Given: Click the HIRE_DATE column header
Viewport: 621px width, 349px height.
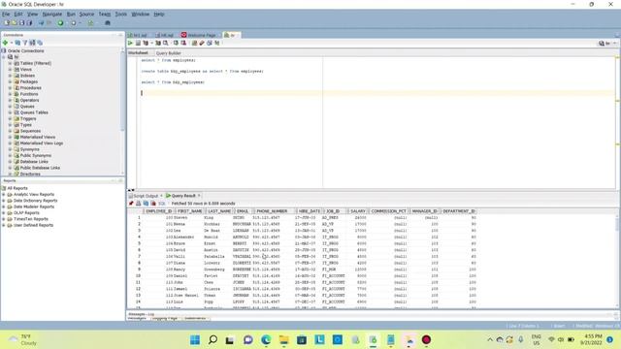Looking at the screenshot, I should click(x=310, y=211).
